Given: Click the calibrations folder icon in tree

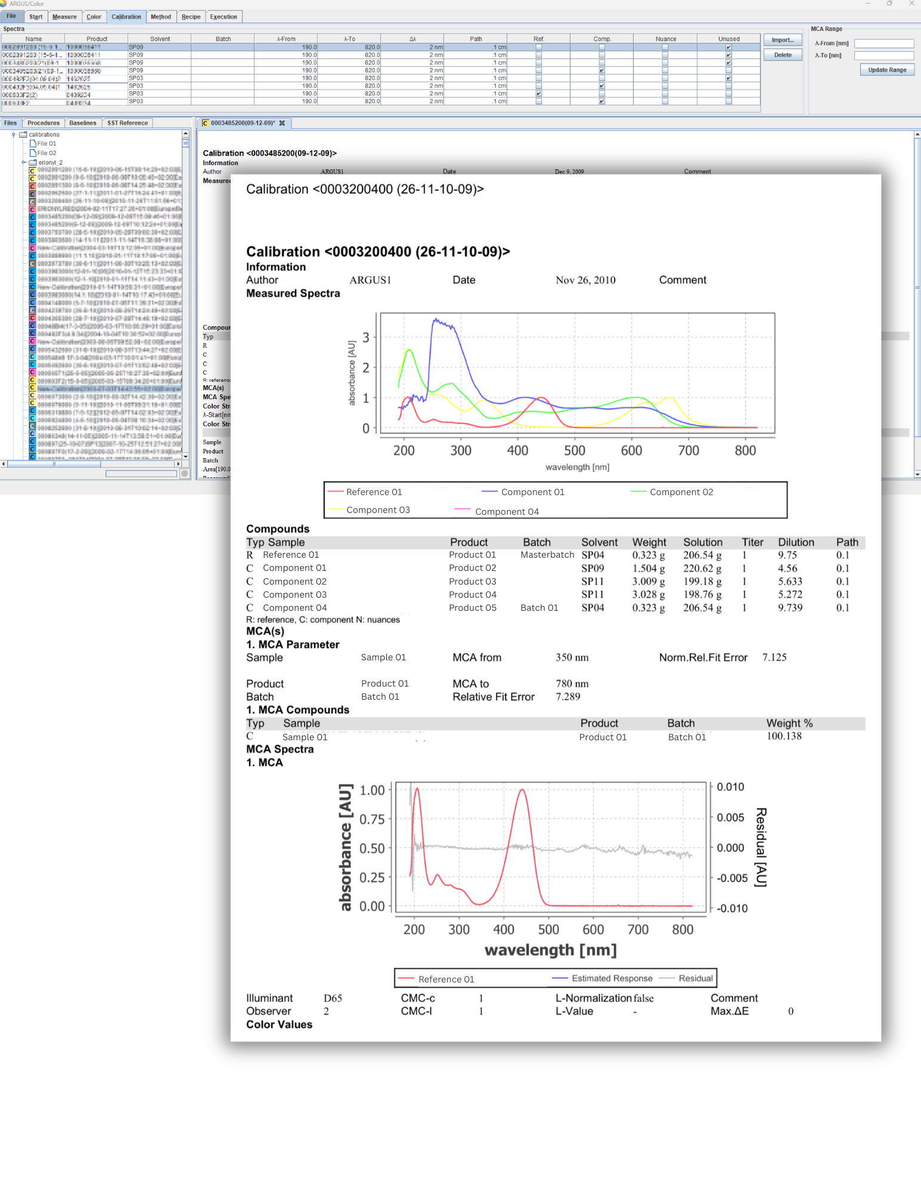Looking at the screenshot, I should (x=23, y=135).
